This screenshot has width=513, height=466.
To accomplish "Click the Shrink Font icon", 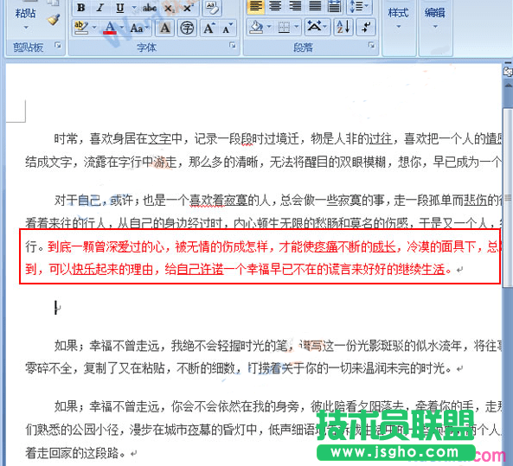I will (x=227, y=29).
